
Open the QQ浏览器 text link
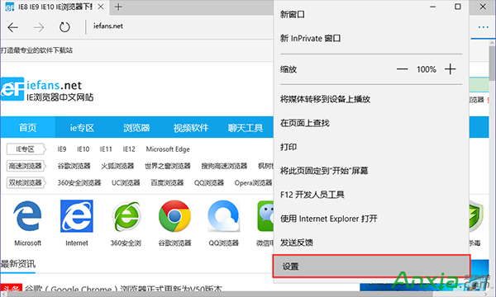click(209, 183)
